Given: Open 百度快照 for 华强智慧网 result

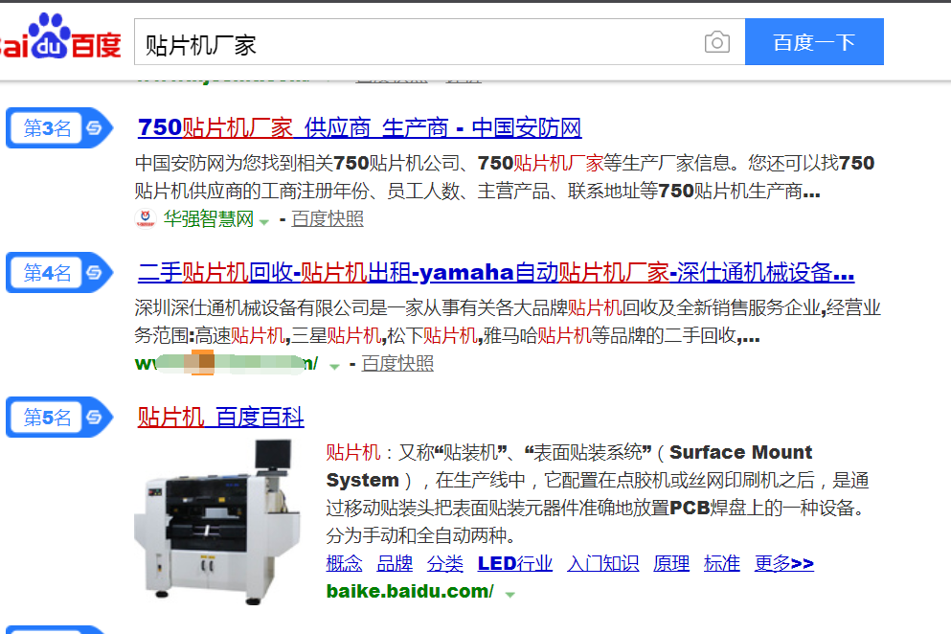Looking at the screenshot, I should pyautogui.click(x=328, y=218).
